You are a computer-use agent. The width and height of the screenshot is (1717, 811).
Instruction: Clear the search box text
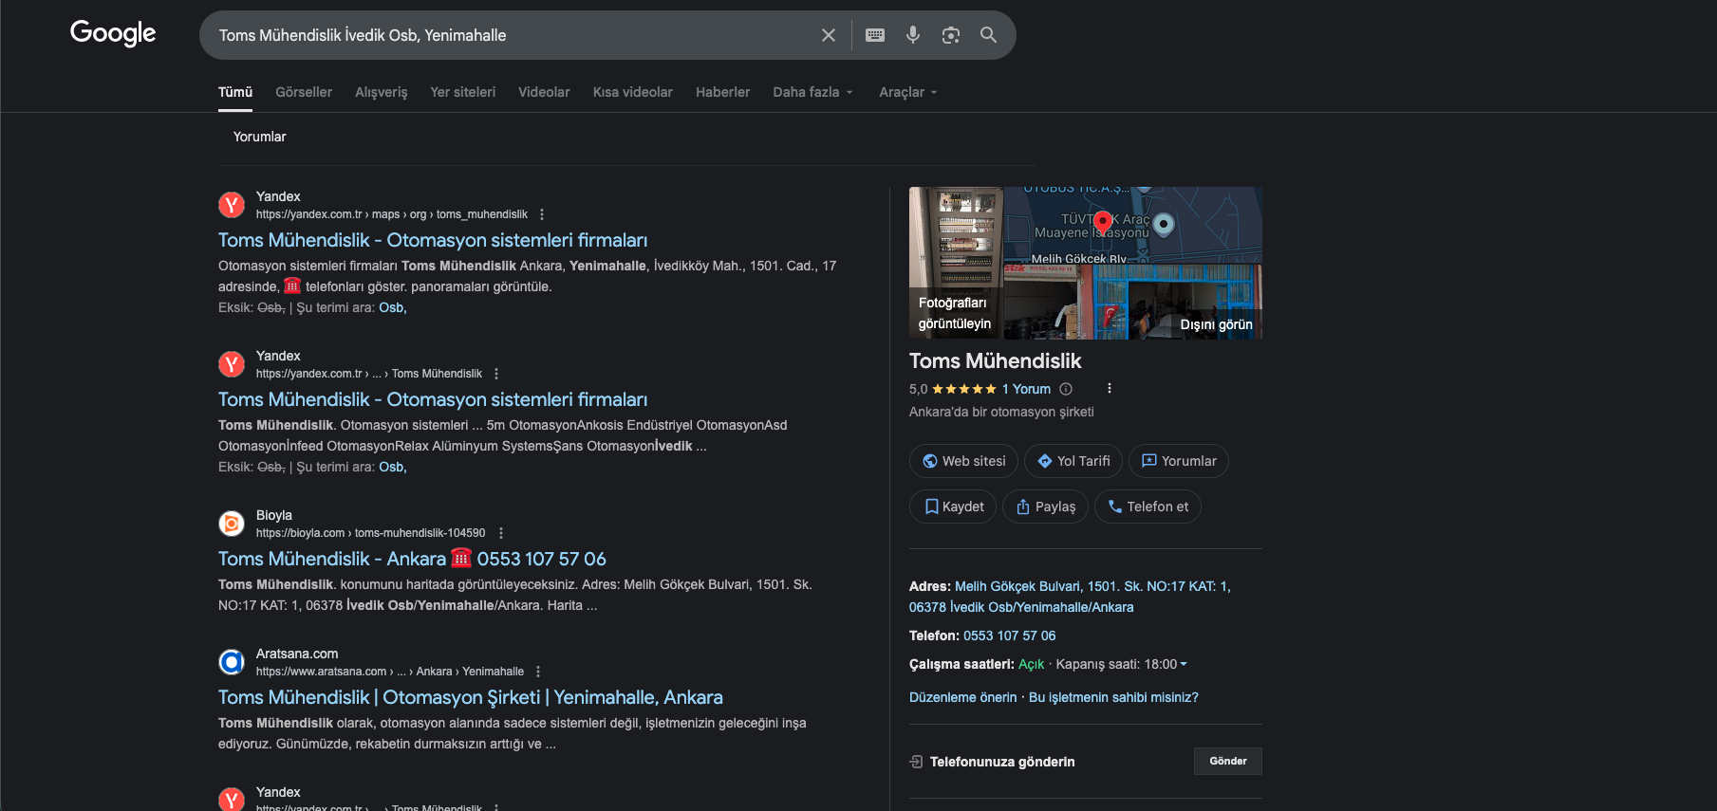pyautogui.click(x=829, y=35)
